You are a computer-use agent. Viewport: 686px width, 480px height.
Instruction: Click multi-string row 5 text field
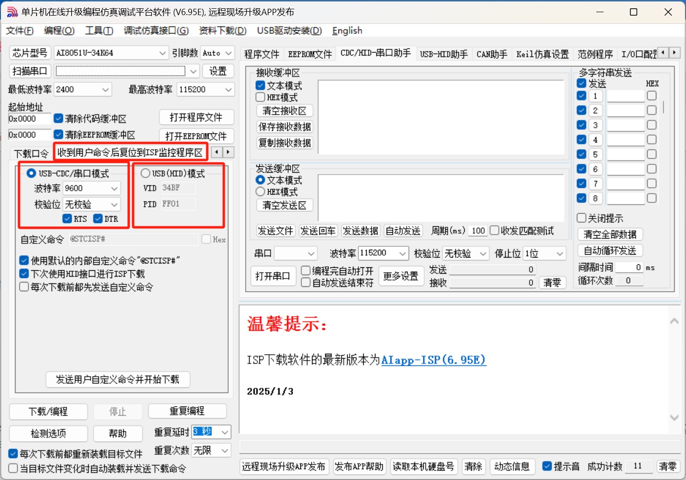(626, 154)
